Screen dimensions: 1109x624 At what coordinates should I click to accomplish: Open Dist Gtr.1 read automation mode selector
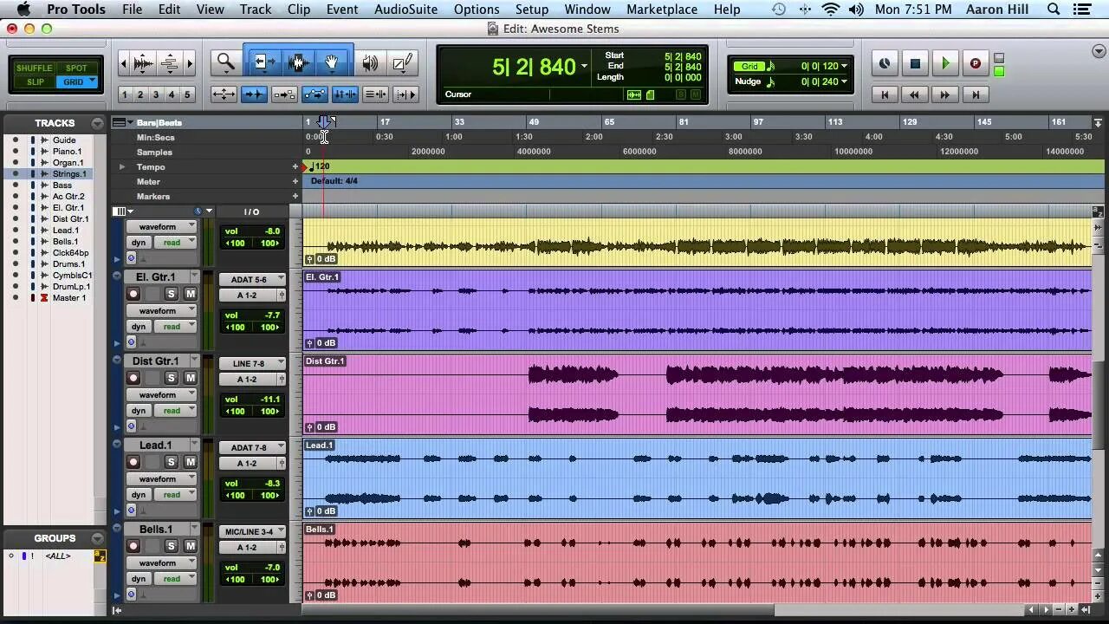(176, 411)
